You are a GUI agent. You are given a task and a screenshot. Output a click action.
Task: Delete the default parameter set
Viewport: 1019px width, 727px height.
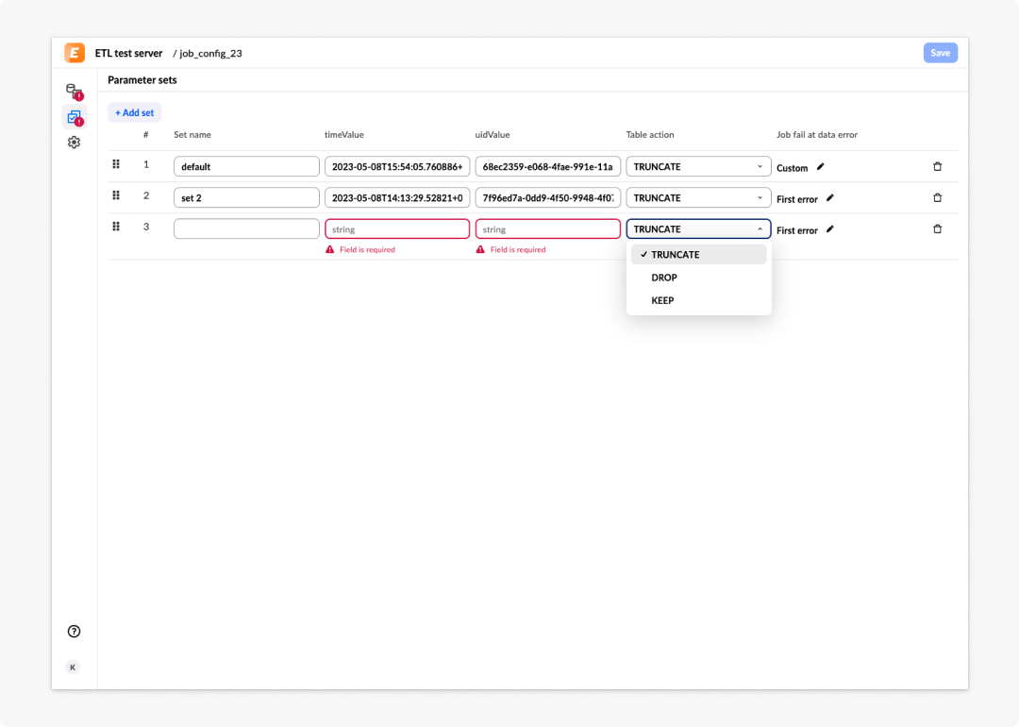[x=938, y=166]
